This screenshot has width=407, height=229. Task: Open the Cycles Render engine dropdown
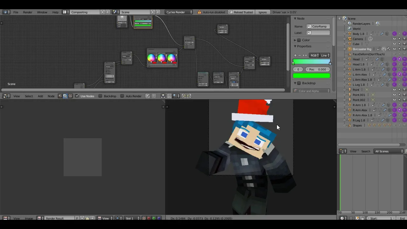(179, 12)
